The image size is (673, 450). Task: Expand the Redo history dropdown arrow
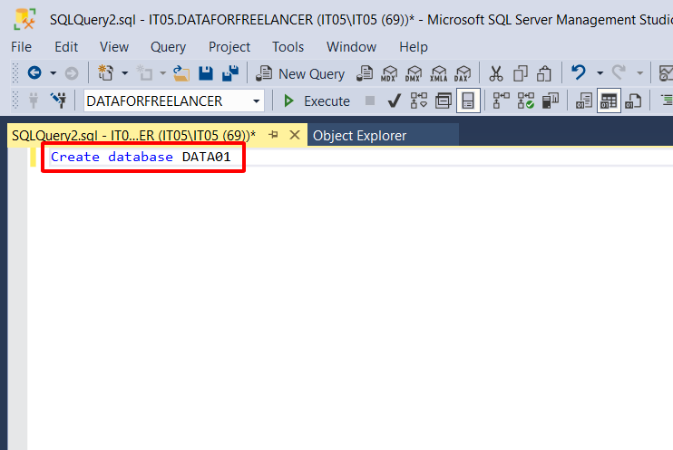640,73
